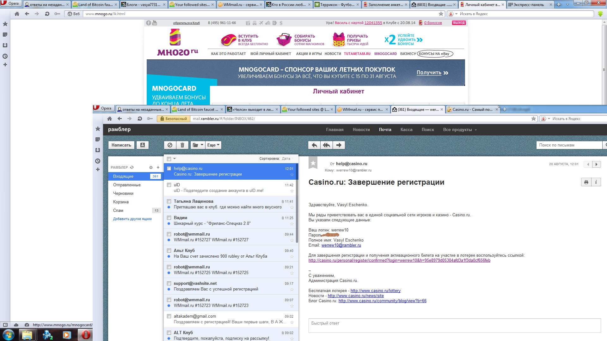Show message info with the i icon
Image resolution: width=607 pixels, height=341 pixels.
click(x=596, y=182)
